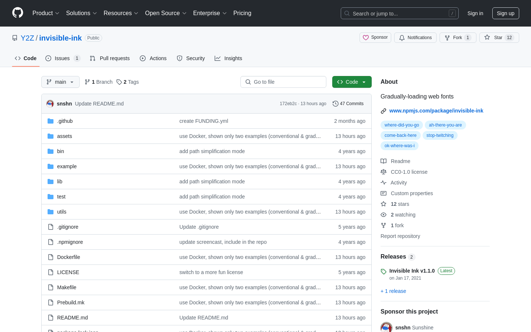This screenshot has height=332, width=531.
Task: Switch to the Security tab
Action: pos(191,58)
